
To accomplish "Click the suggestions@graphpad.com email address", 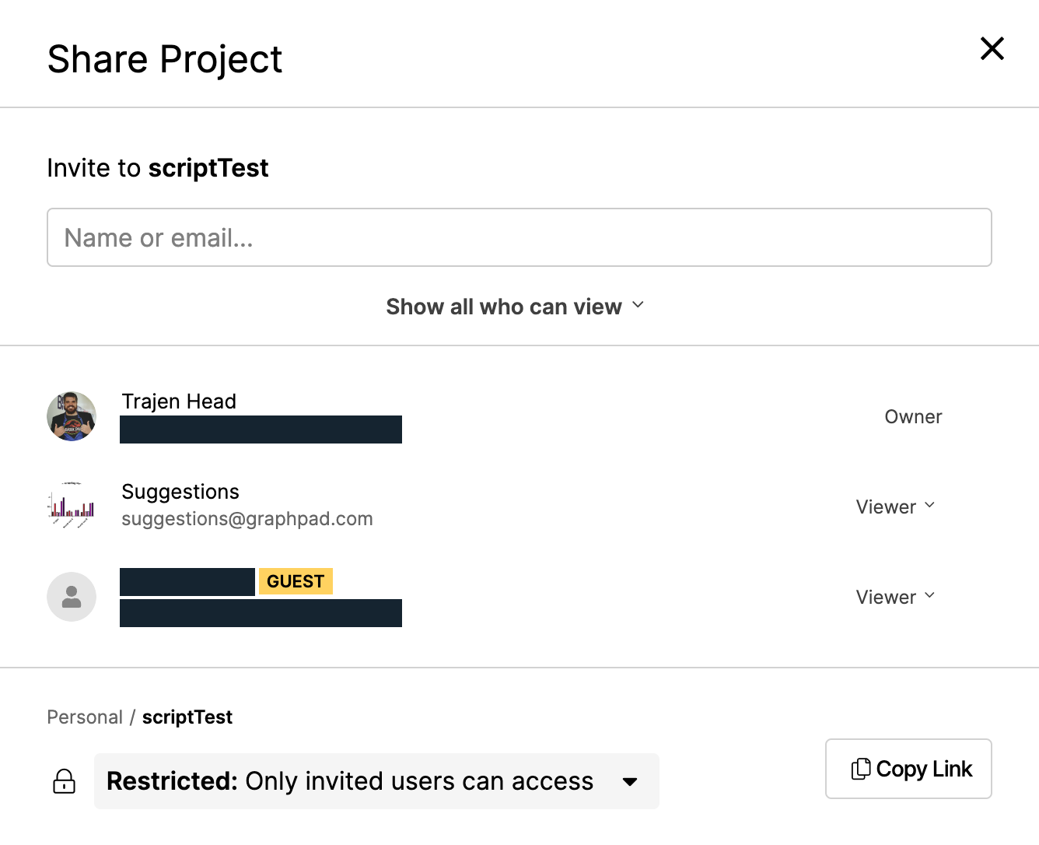I will [x=247, y=519].
